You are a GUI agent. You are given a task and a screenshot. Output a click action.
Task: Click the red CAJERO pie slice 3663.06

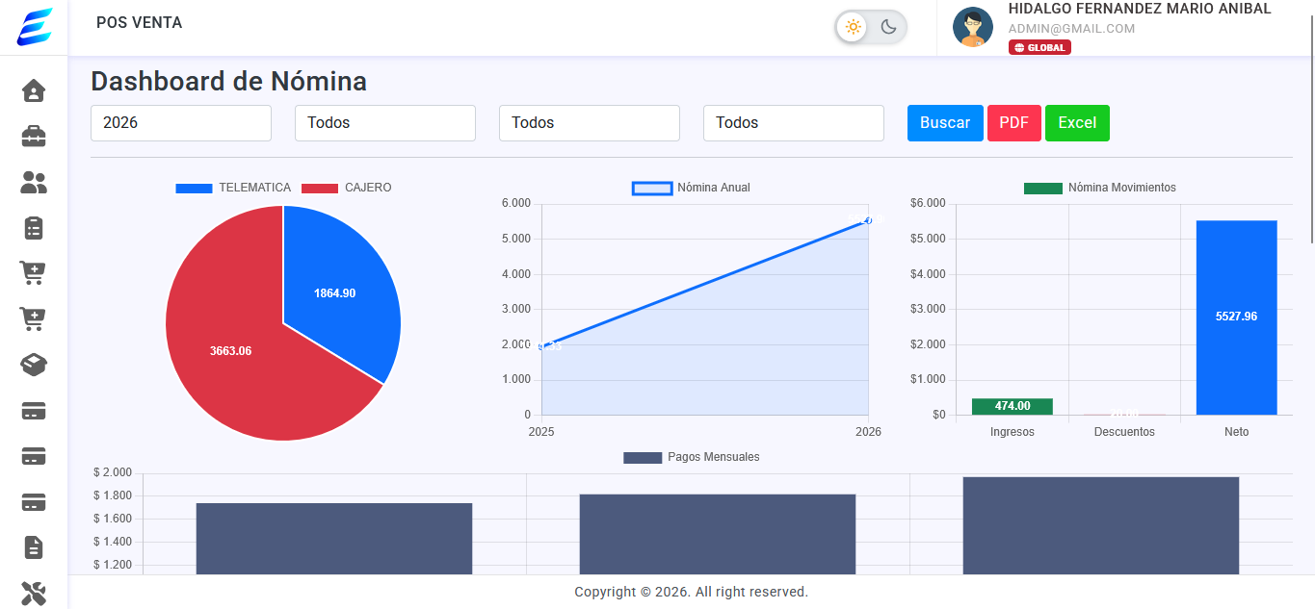click(231, 351)
